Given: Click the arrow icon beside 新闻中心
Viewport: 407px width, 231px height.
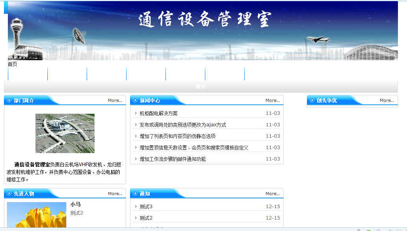Looking at the screenshot, I should click(x=135, y=100).
